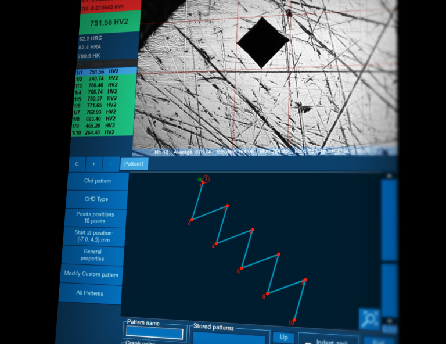Select measurement row 1/2 748.74 HV2
The width and height of the screenshot is (446, 344).
click(106, 78)
